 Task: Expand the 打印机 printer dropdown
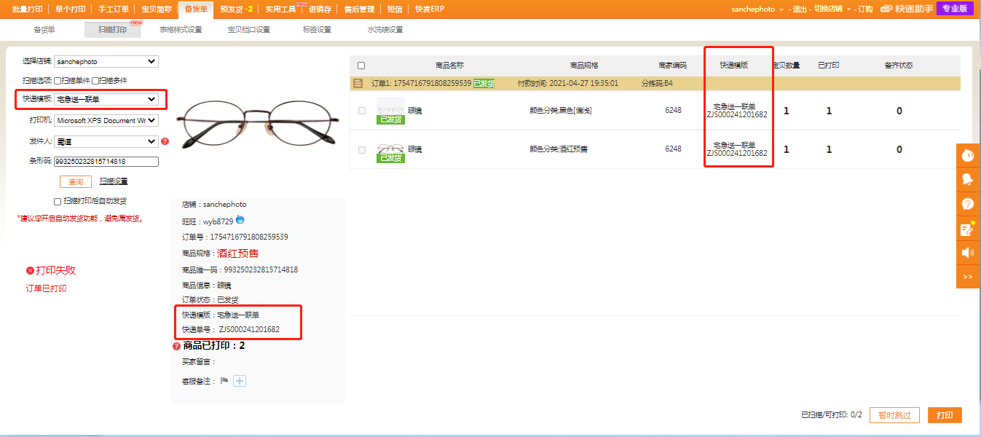click(x=106, y=120)
